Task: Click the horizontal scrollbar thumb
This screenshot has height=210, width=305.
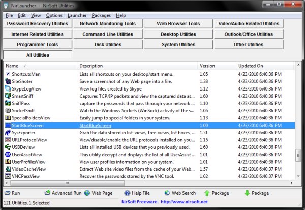Action: [x=67, y=183]
